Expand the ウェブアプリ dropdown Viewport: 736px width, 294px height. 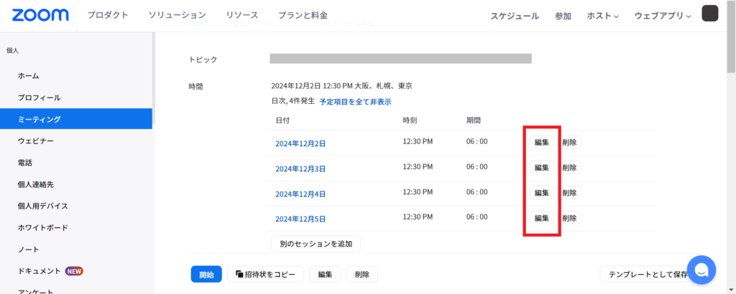(662, 16)
